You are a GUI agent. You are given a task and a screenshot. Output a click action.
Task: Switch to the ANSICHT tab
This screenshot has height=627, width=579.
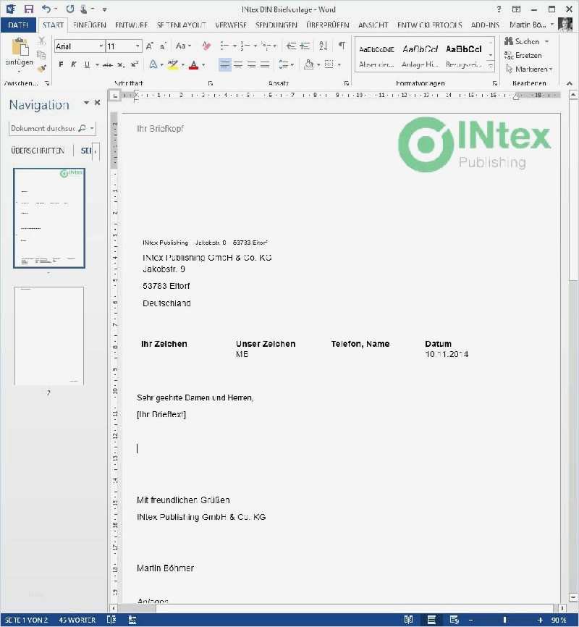click(x=373, y=25)
